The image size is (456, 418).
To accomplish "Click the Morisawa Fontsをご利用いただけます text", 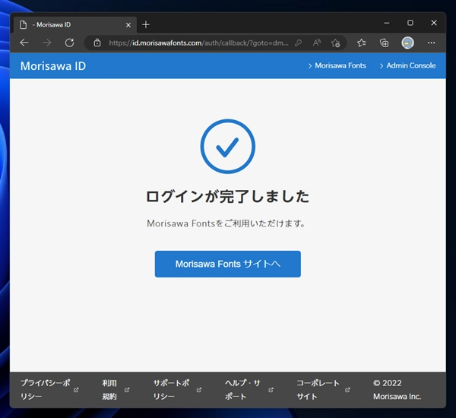I will point(226,223).
